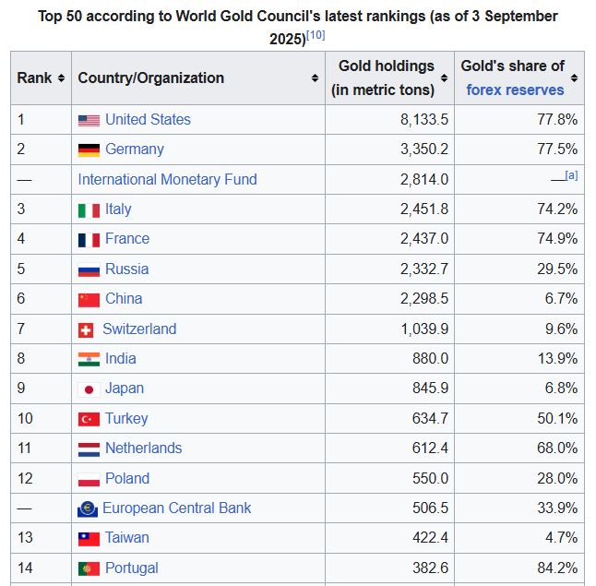This screenshot has width=596, height=586.
Task: Select the 506.5 gold holdings value
Action: coord(430,508)
